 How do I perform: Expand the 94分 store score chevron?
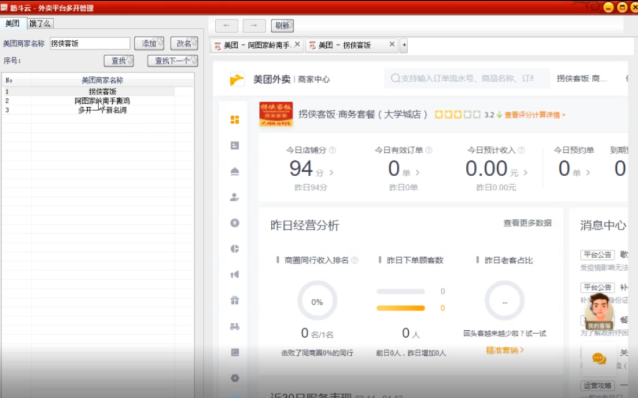pos(331,173)
